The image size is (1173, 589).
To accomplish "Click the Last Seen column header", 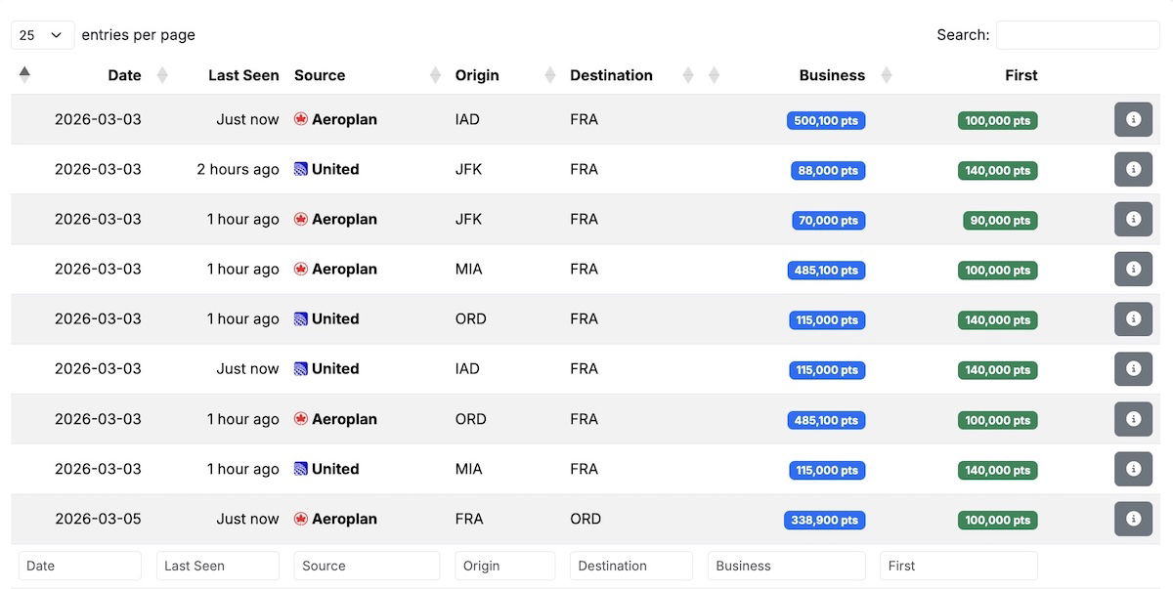I will [243, 75].
